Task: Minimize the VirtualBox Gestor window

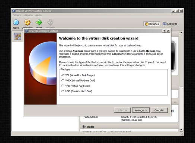Action: (x=173, y=11)
